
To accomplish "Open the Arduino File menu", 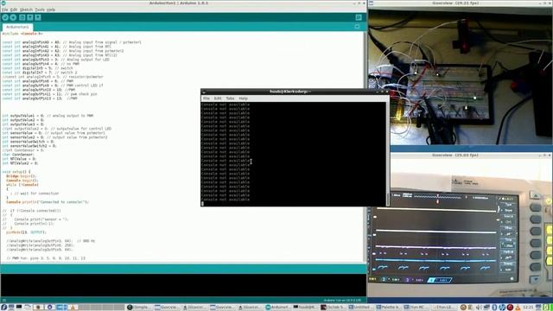I will 4,10.
